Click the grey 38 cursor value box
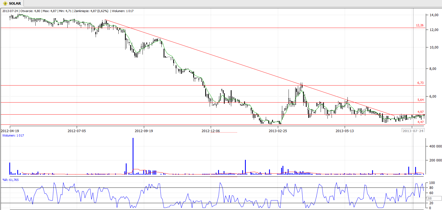 tap(434, 198)
